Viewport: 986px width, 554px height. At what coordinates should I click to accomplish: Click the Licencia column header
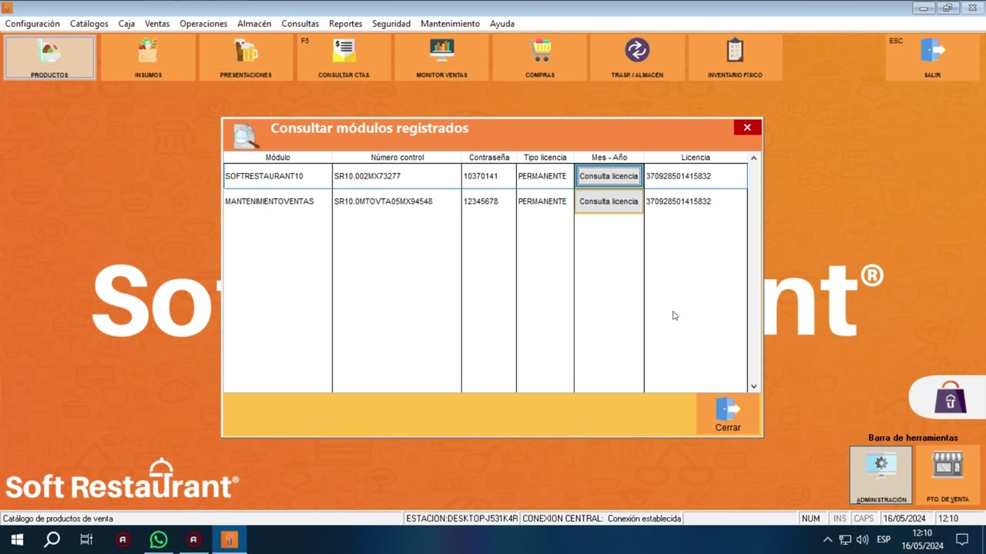coord(696,158)
